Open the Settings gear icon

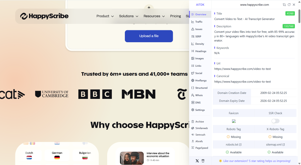tap(193, 110)
